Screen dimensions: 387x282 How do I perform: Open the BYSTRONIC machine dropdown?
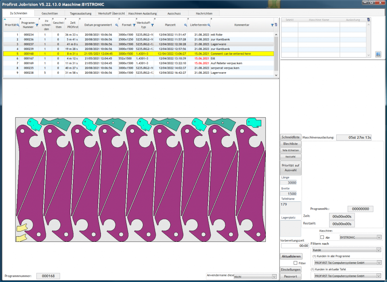pyautogui.click(x=379, y=237)
